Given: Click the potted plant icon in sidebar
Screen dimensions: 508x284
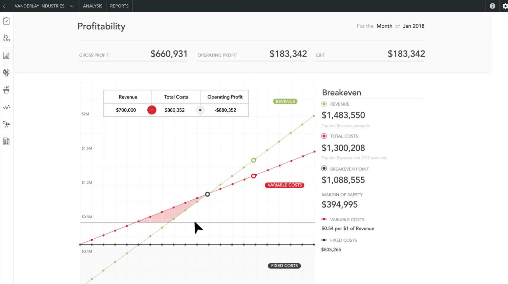Looking at the screenshot, I should point(6,90).
